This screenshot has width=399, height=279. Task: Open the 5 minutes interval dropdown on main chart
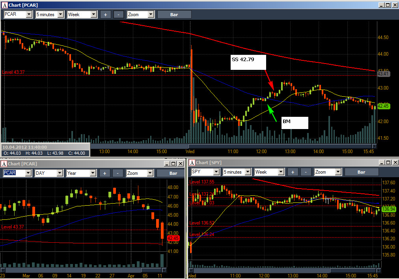pos(61,15)
